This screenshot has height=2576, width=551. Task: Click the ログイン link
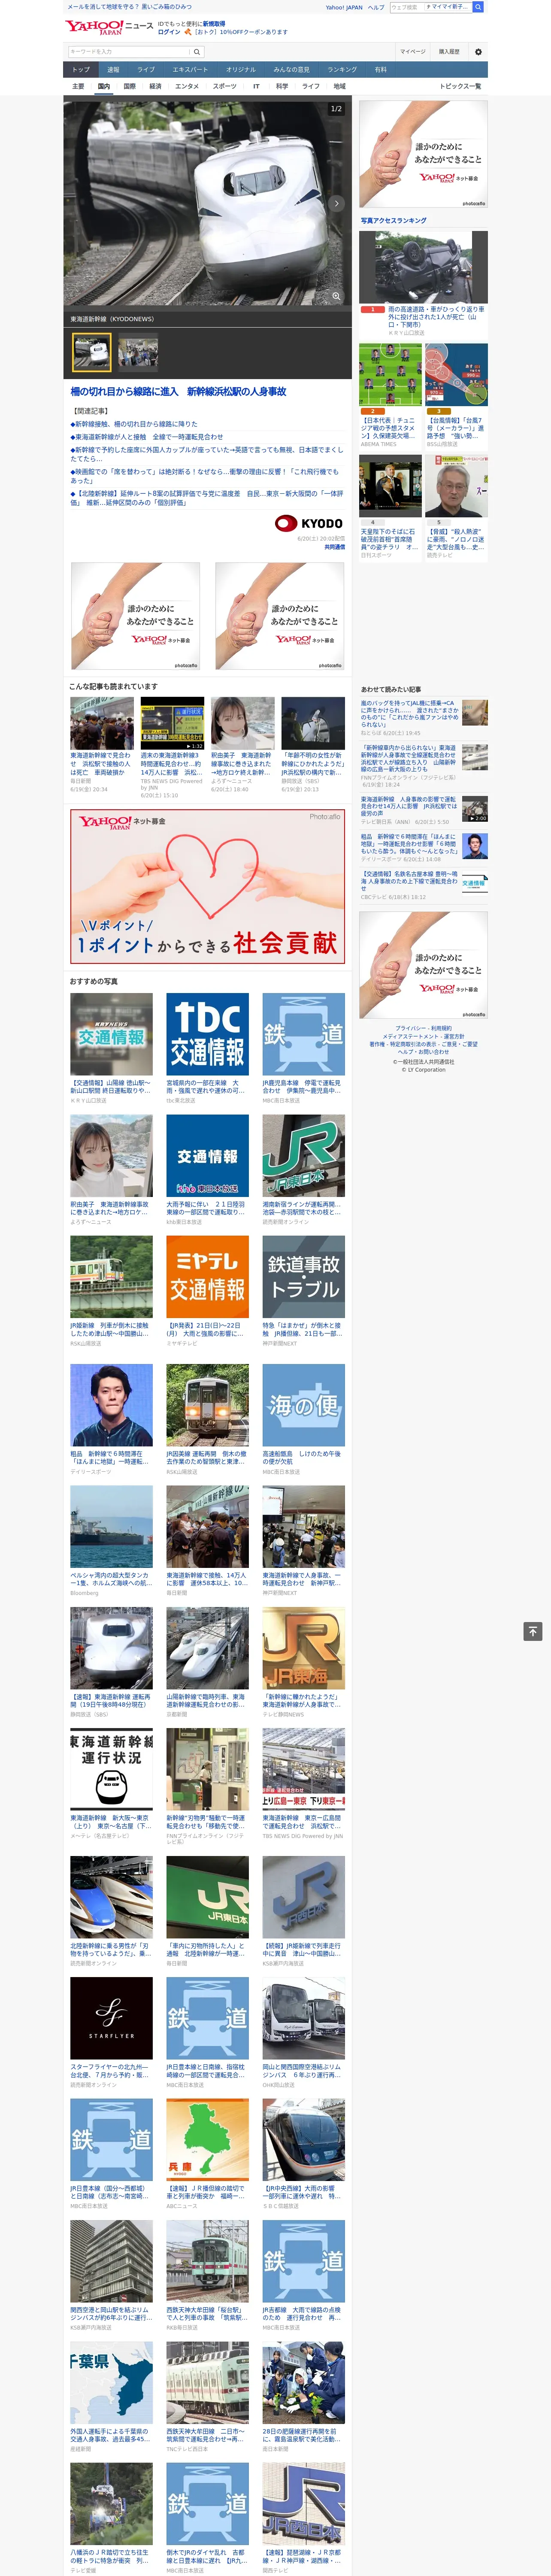(169, 32)
